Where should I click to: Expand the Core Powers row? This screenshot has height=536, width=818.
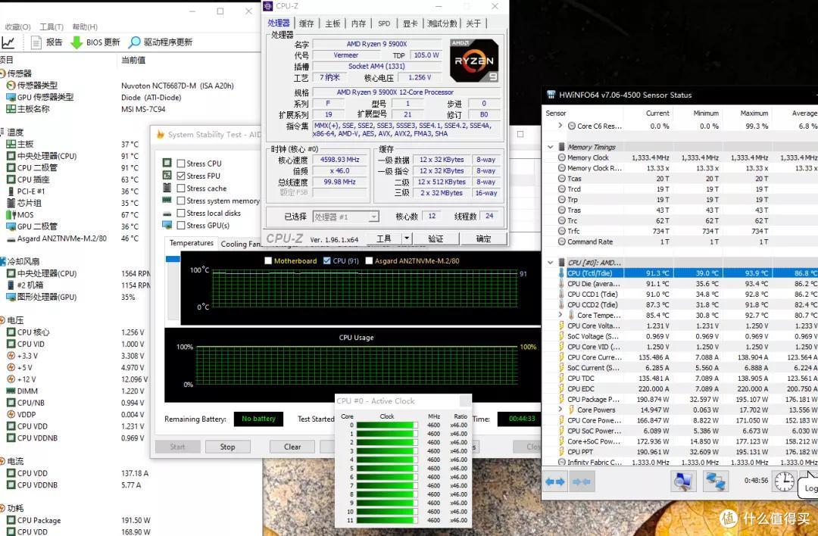[560, 410]
